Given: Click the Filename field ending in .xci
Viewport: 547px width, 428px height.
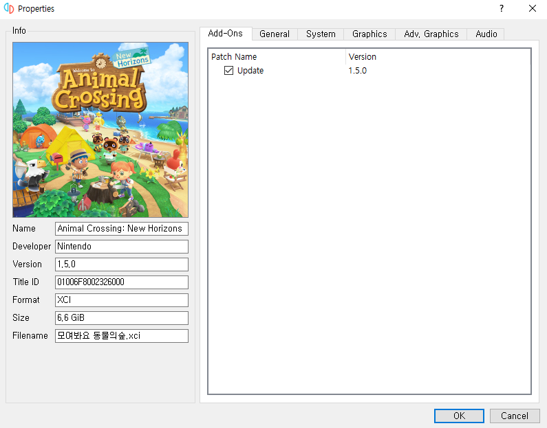Looking at the screenshot, I should (x=122, y=336).
